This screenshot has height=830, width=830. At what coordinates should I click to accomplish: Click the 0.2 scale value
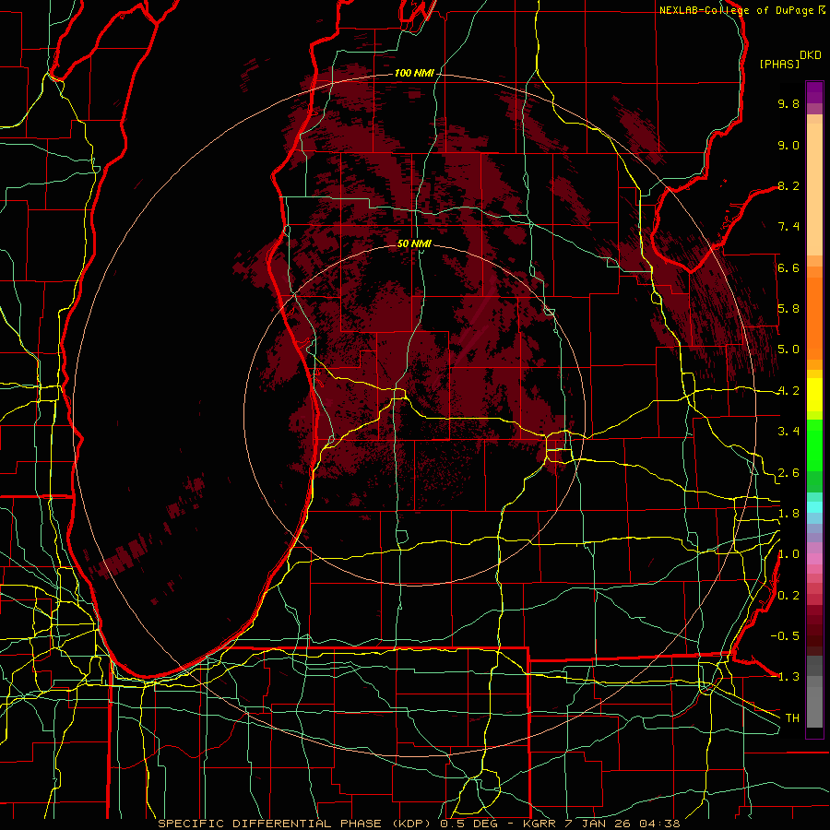788,596
